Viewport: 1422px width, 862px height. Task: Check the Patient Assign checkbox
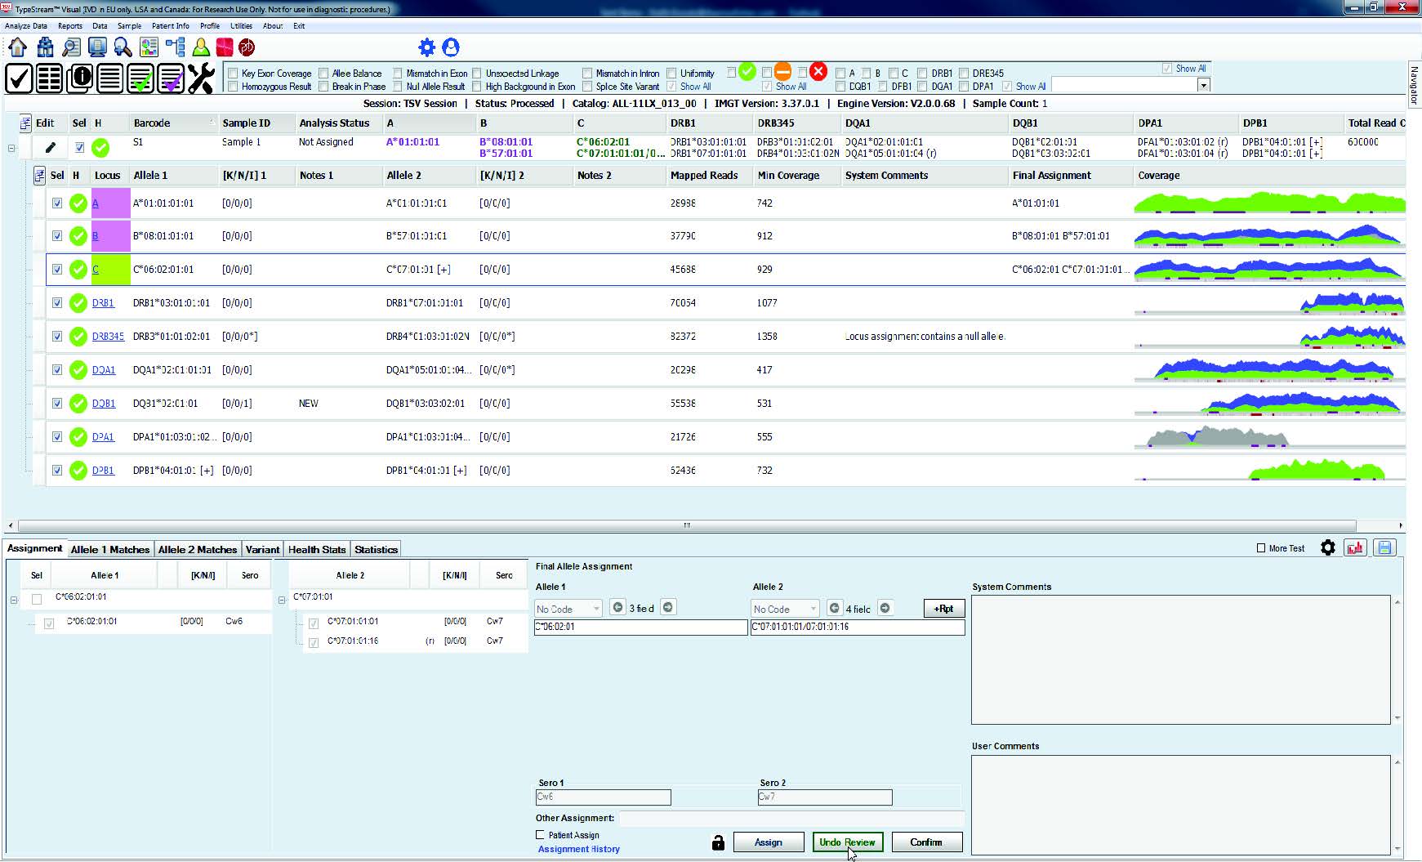pyautogui.click(x=540, y=835)
